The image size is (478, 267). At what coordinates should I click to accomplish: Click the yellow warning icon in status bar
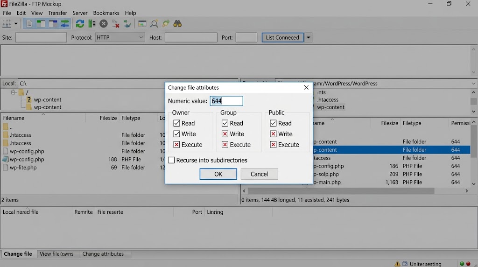(397, 264)
